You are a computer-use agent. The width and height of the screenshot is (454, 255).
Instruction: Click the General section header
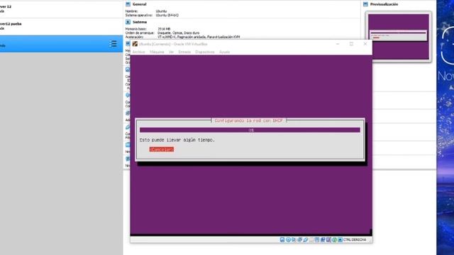[x=140, y=4]
